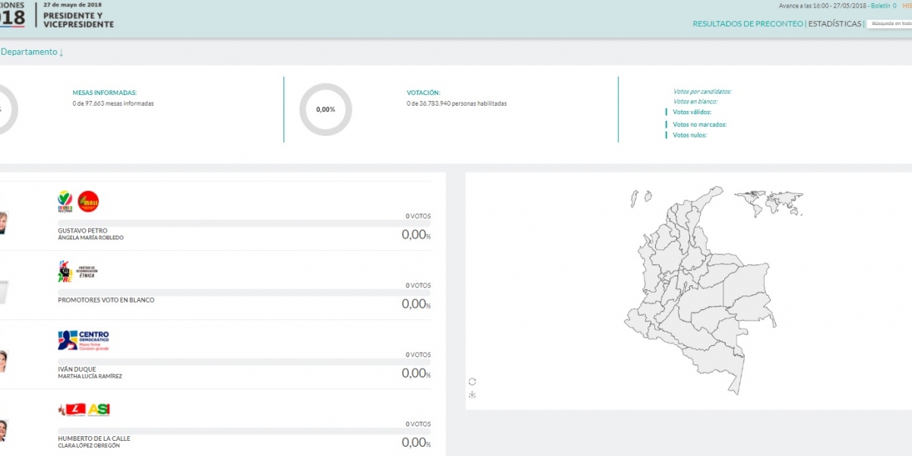Click the yellow ASI party logo
The width and height of the screenshot is (912, 456).
(99, 410)
